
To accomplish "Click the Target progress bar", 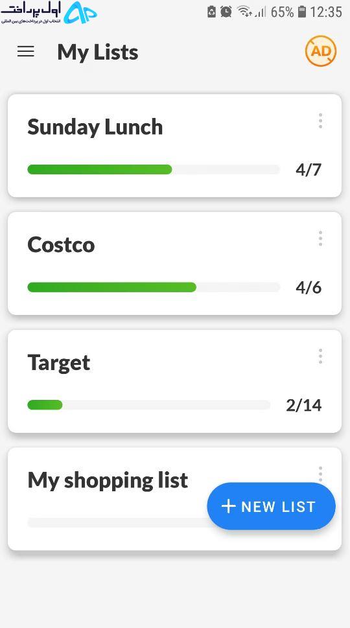I will click(x=148, y=405).
